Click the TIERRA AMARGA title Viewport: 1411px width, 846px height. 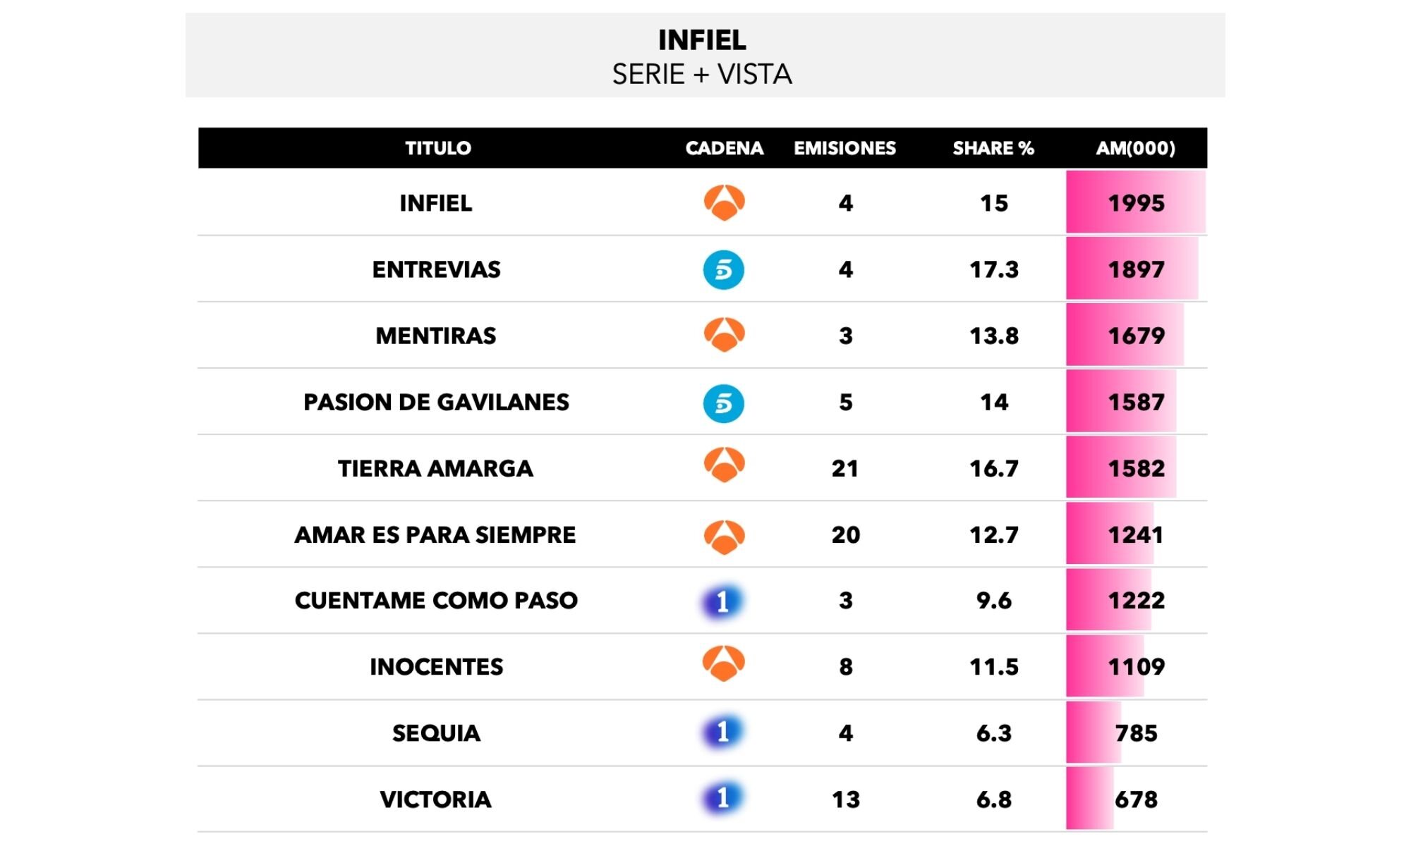(x=435, y=469)
